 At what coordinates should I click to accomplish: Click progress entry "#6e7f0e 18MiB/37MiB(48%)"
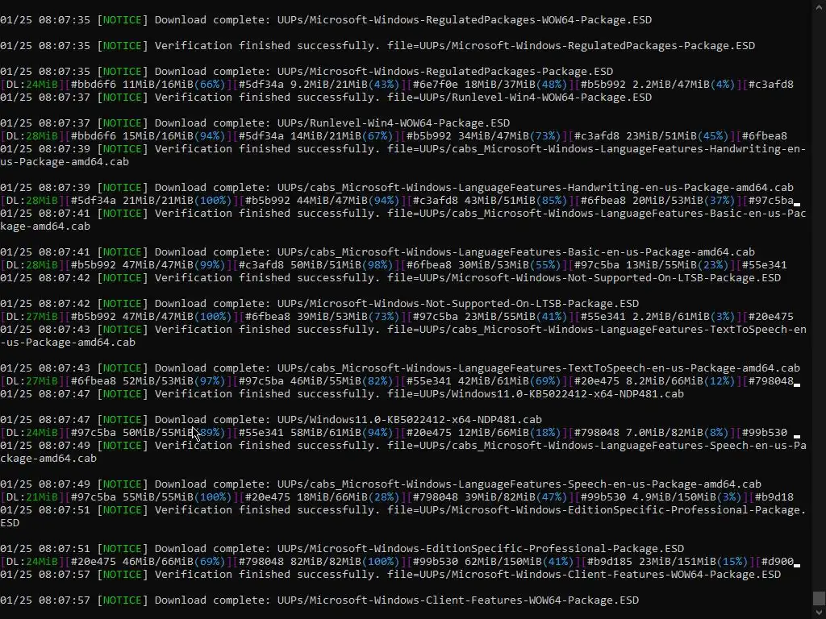click(490, 84)
